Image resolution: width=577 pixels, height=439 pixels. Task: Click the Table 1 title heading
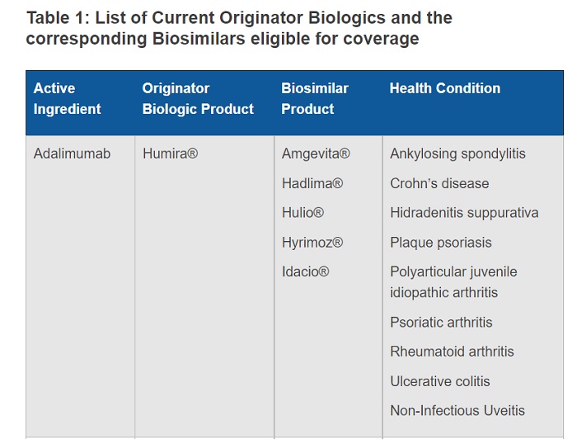point(239,28)
